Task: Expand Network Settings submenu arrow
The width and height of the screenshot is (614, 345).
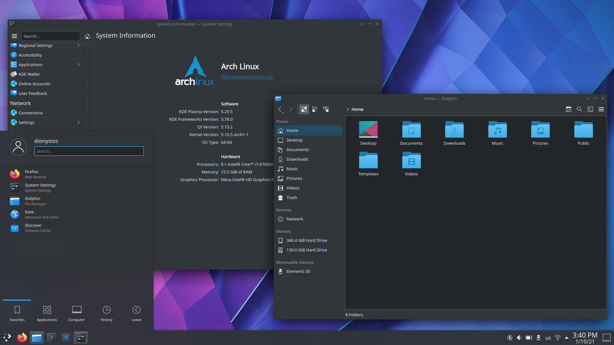Action: (78, 122)
